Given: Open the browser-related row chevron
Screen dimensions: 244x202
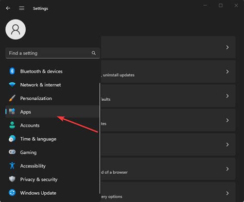Looking at the screenshot, I should [228, 169].
